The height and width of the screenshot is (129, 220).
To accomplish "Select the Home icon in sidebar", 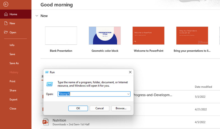I will point(6,14).
